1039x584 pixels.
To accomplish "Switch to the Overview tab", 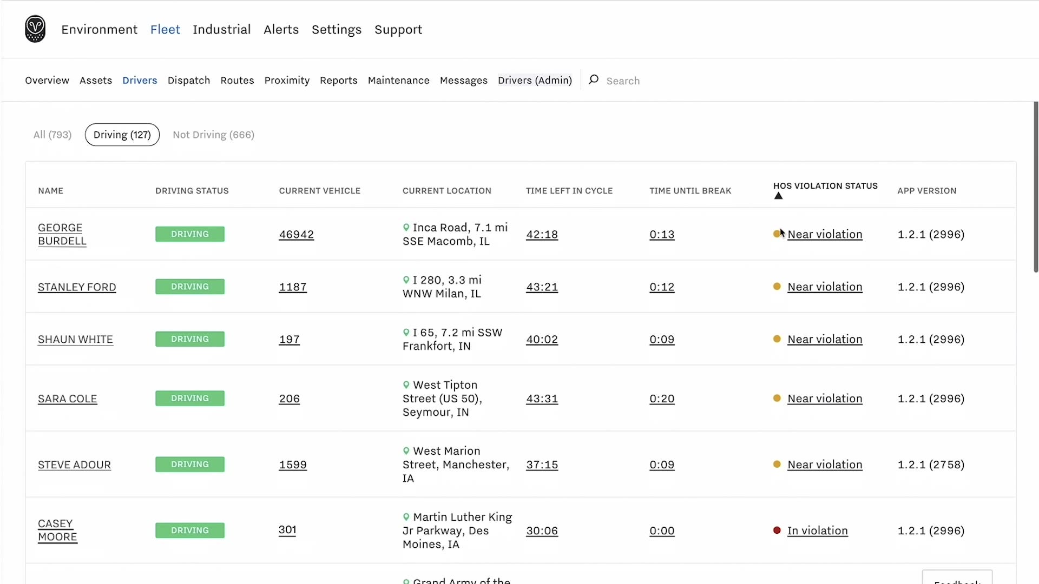I will (47, 80).
